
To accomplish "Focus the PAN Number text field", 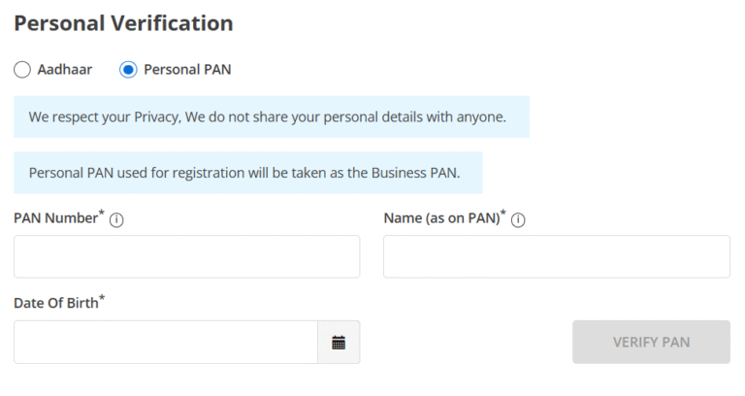I will [186, 257].
